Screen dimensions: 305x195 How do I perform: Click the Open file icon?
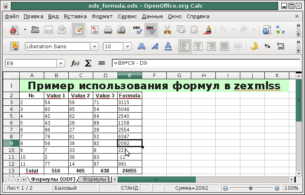click(x=35, y=30)
